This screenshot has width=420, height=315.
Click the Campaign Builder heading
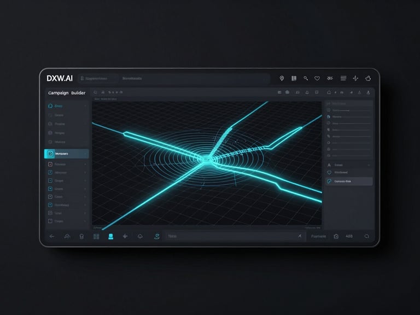click(67, 93)
